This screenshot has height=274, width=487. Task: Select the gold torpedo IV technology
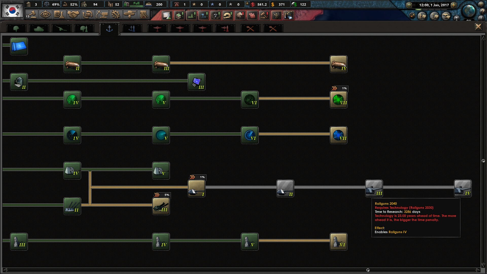[x=338, y=64]
